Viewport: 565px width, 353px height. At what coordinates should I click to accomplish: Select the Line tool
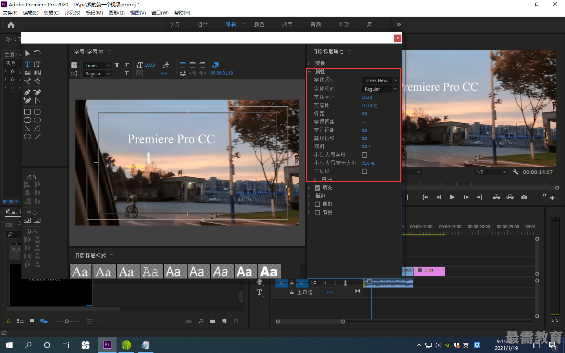pyautogui.click(x=37, y=136)
